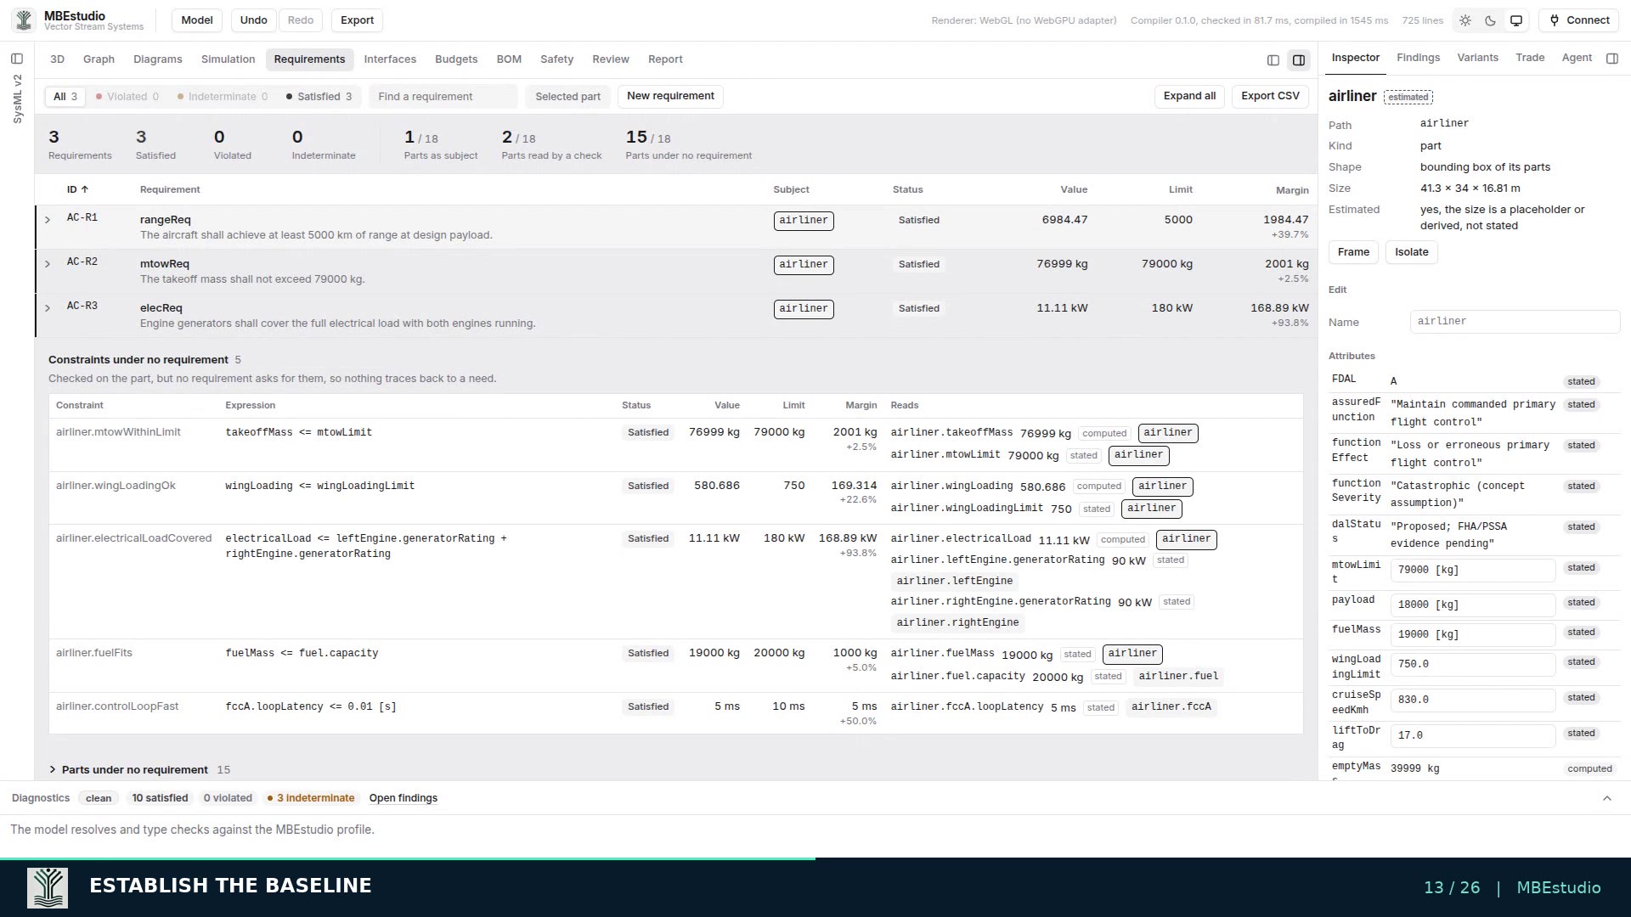Click Expand all button
The width and height of the screenshot is (1631, 917).
pos(1189,96)
